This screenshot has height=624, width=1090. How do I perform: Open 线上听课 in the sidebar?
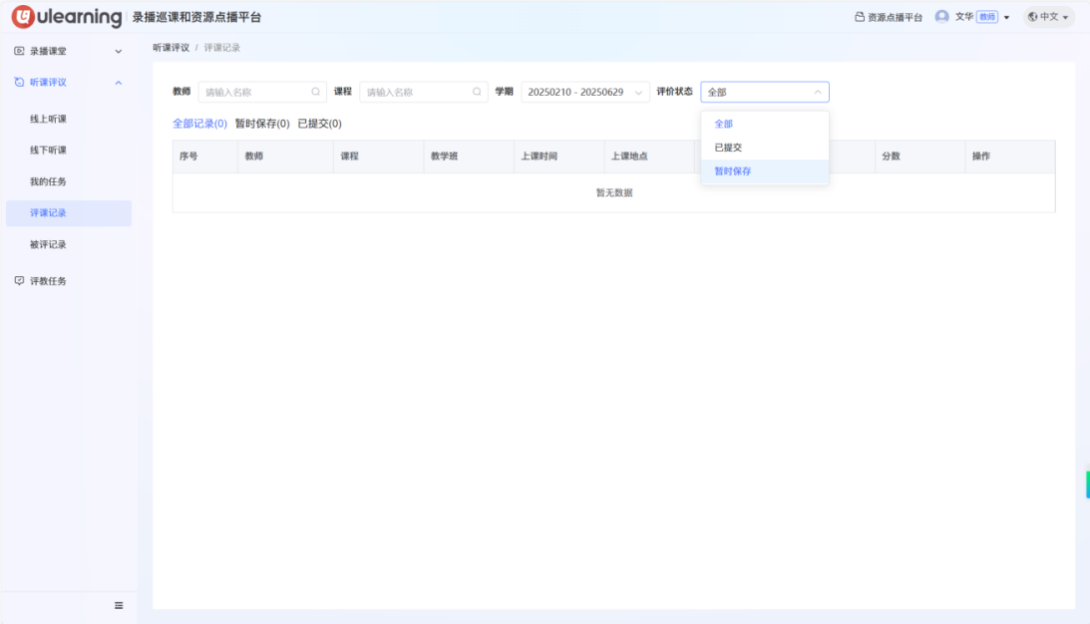(48, 119)
